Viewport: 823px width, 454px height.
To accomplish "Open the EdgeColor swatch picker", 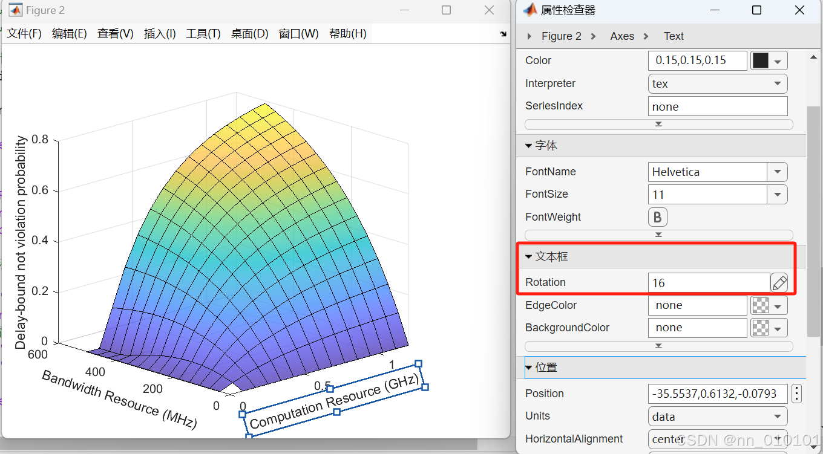I will click(x=769, y=305).
